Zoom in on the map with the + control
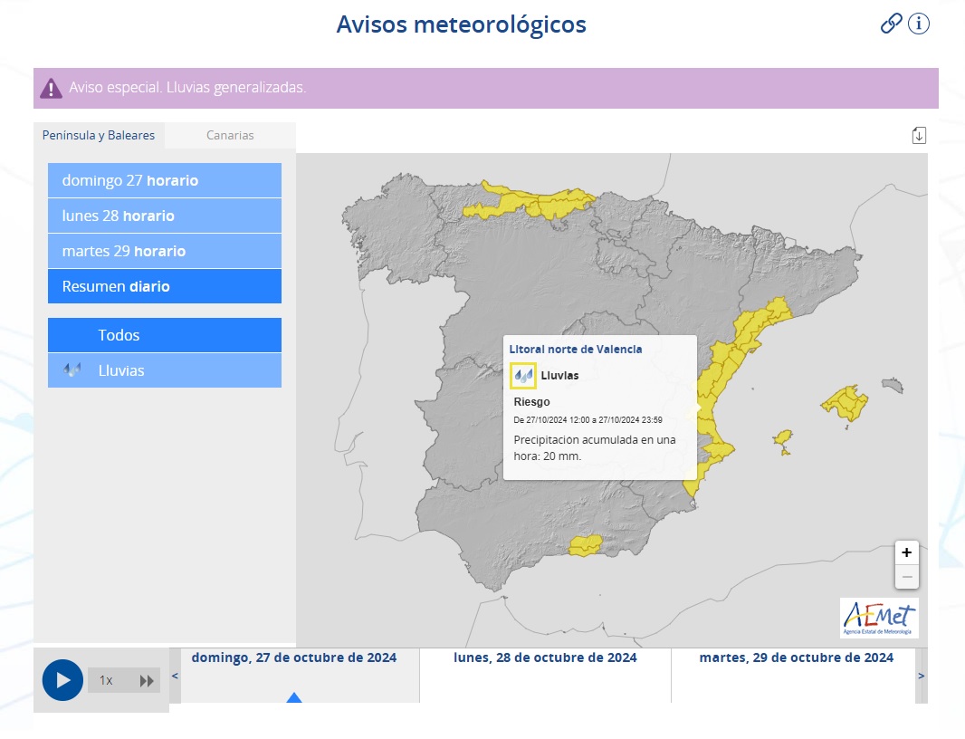 pyautogui.click(x=906, y=552)
